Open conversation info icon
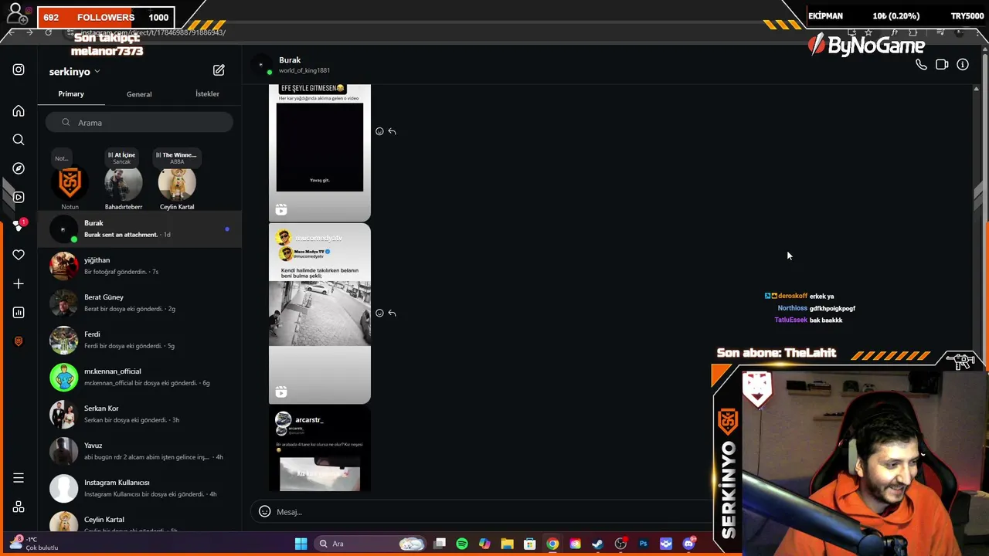The image size is (989, 556). [x=963, y=65]
